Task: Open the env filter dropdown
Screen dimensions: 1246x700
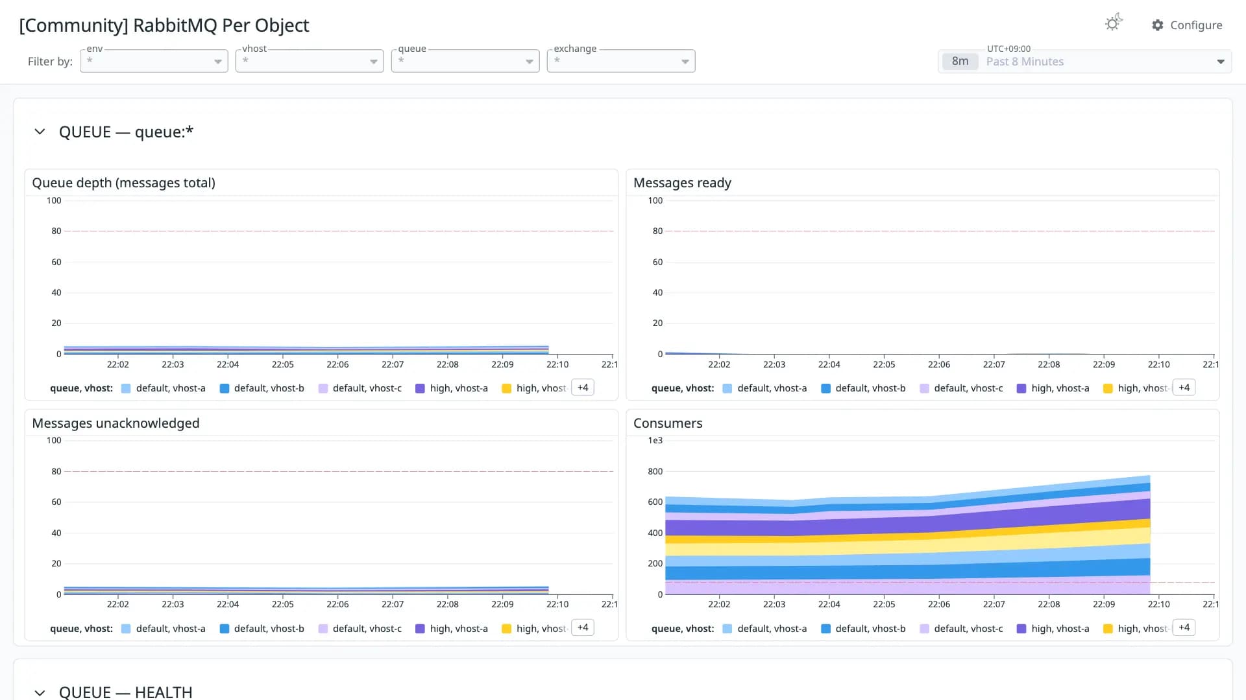Action: [154, 61]
